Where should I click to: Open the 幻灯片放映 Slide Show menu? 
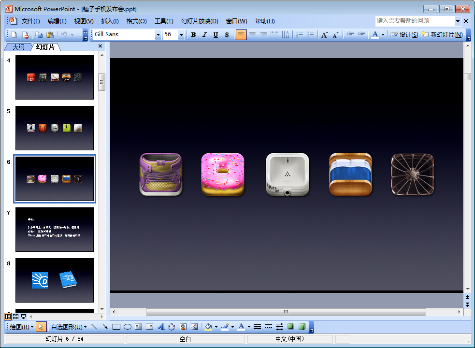tap(200, 21)
